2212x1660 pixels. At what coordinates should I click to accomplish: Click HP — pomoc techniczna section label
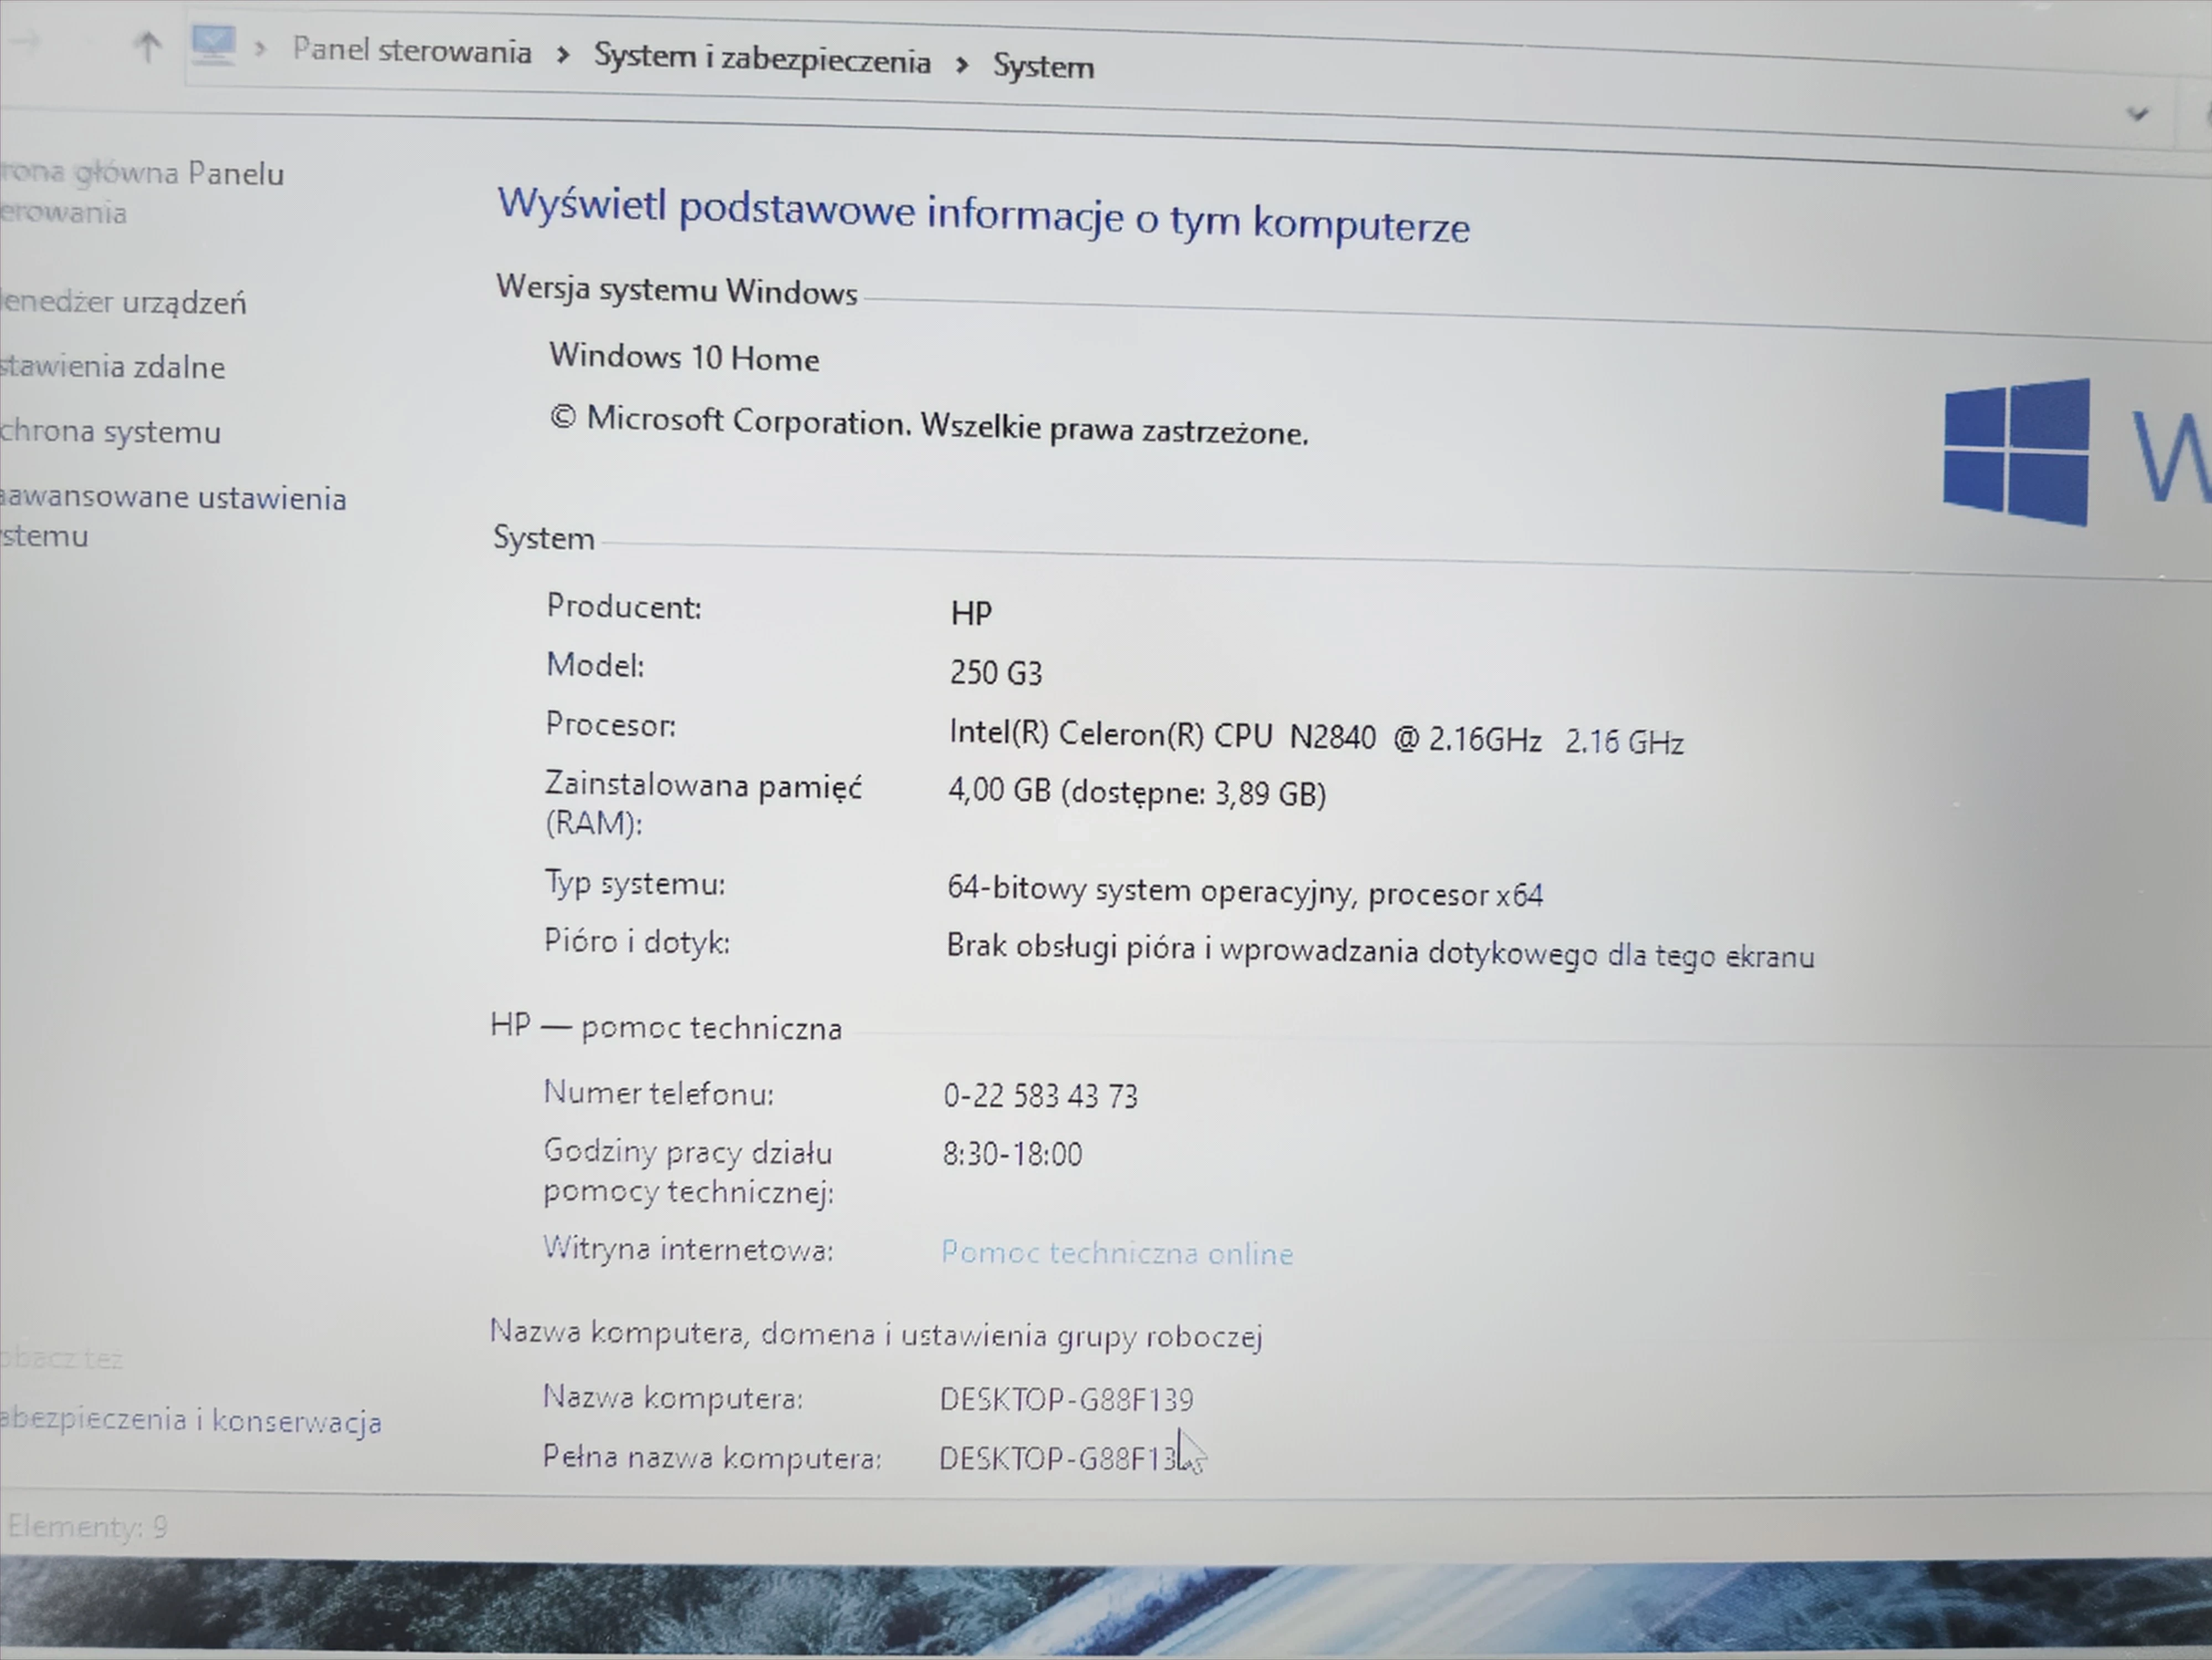[666, 1027]
